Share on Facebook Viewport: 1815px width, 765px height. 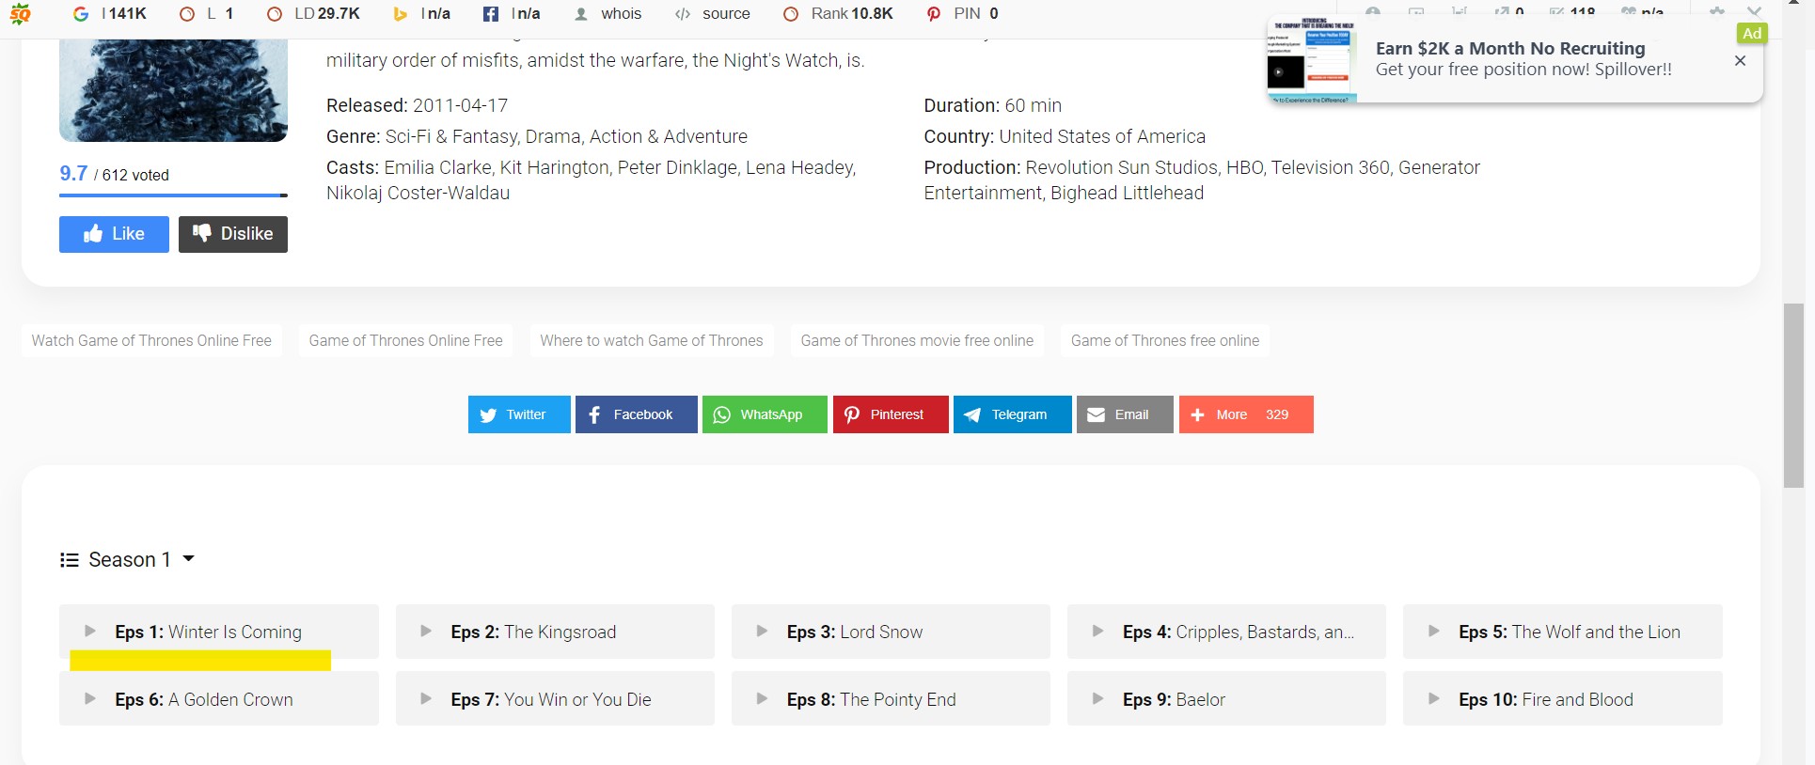click(637, 414)
